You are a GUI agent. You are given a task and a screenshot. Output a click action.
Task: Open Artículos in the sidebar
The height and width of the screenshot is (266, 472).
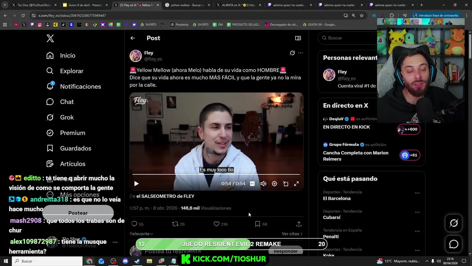66,164
